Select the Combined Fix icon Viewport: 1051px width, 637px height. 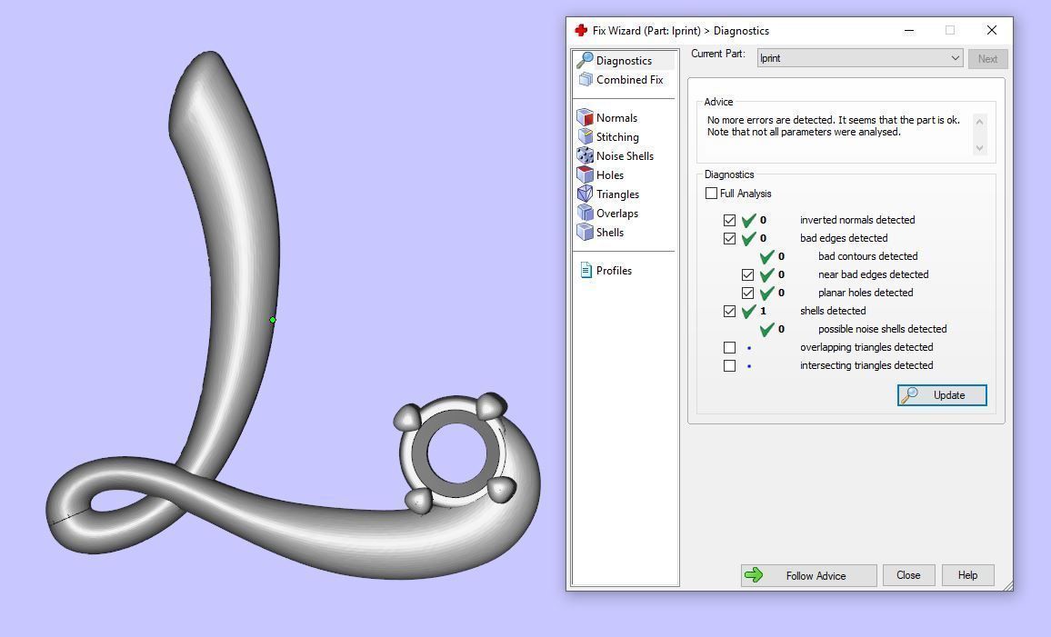[x=586, y=79]
